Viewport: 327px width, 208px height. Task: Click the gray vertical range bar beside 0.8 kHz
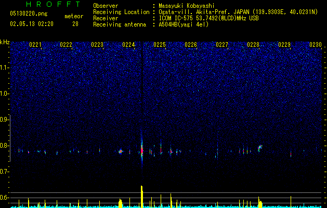10,138
